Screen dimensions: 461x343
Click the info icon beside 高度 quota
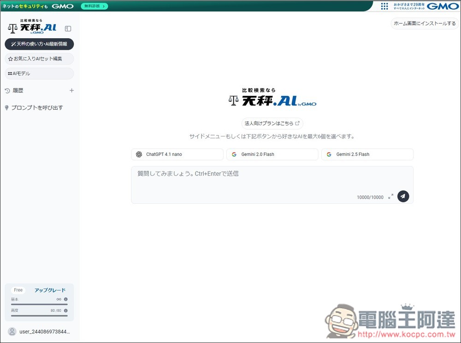(x=66, y=310)
